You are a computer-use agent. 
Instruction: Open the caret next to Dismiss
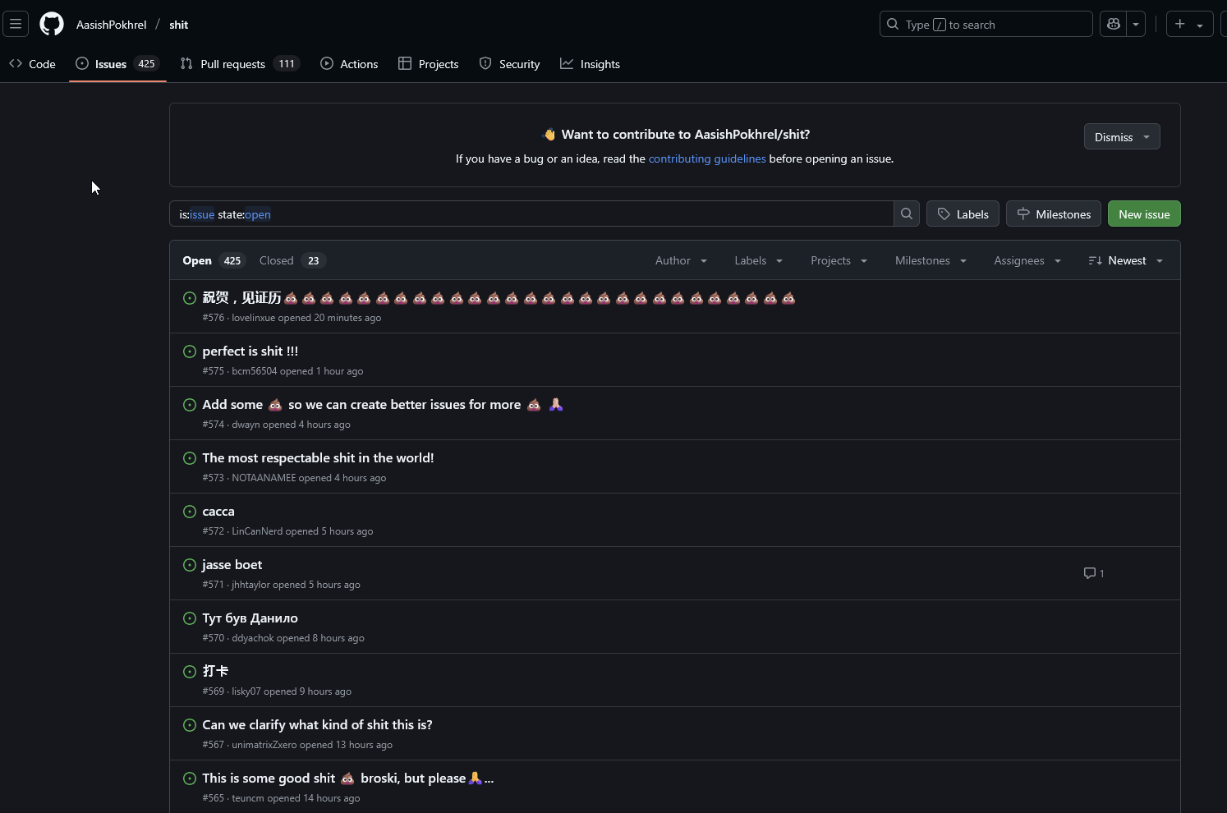tap(1148, 136)
